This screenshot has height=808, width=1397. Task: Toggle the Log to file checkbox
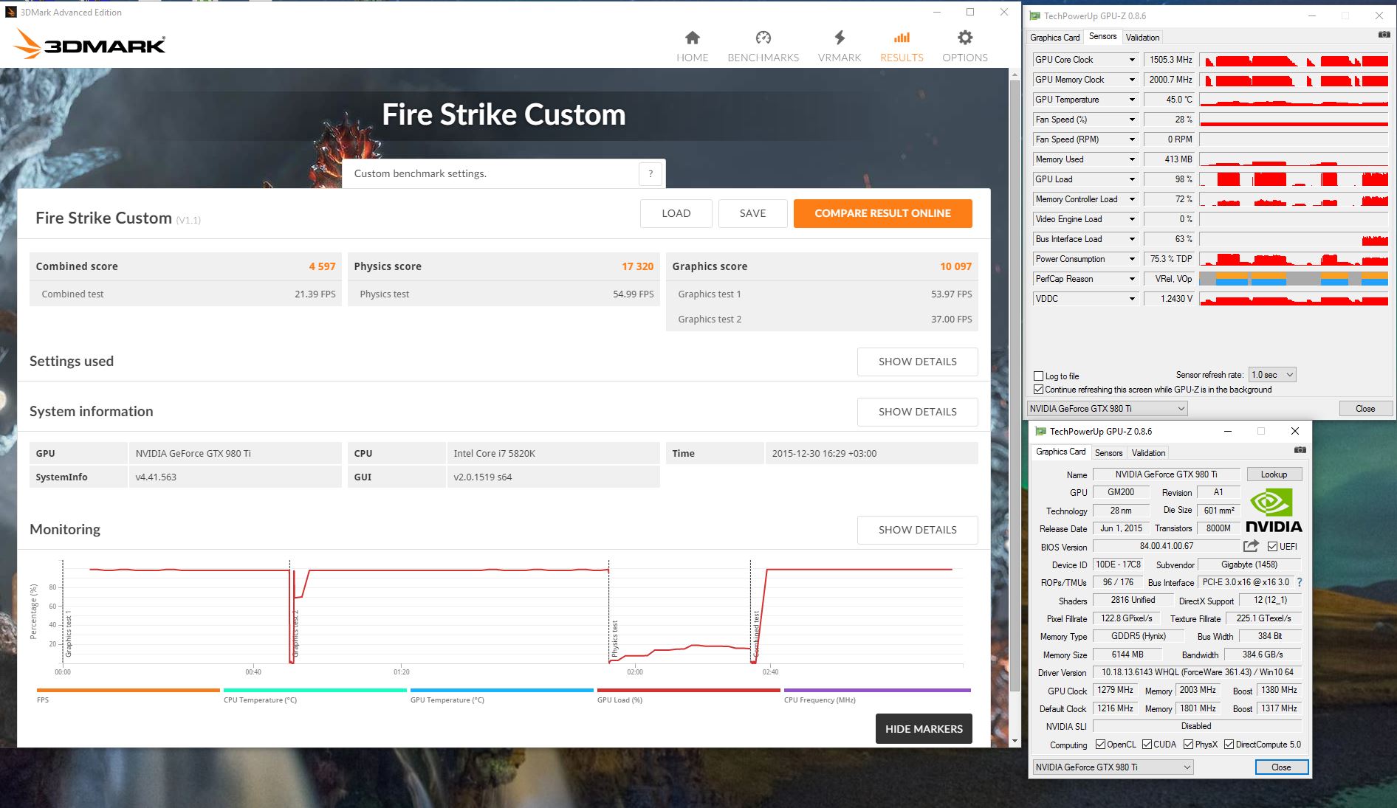1039,376
